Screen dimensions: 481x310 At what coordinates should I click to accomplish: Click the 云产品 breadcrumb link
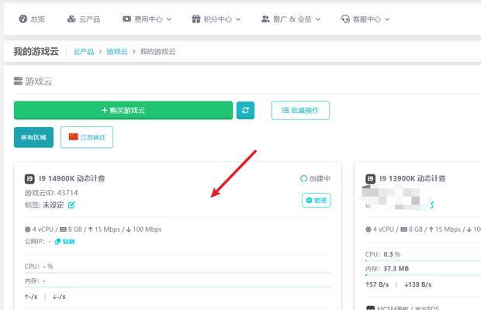pyautogui.click(x=84, y=51)
